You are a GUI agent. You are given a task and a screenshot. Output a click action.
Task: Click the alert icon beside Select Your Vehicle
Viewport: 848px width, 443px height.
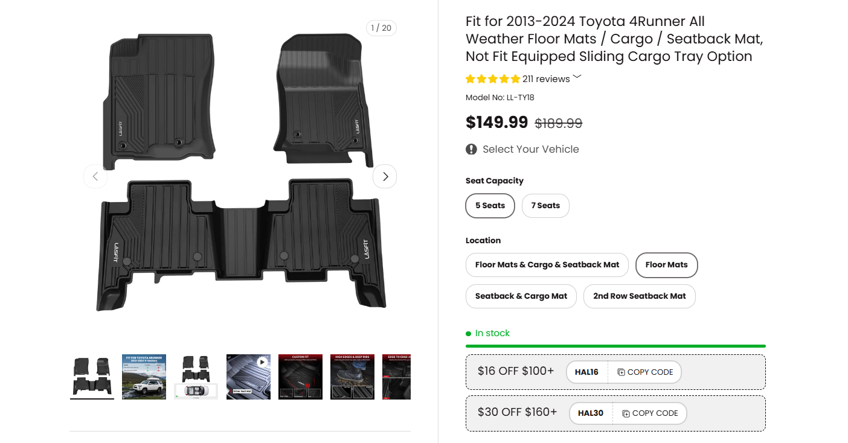pos(471,148)
